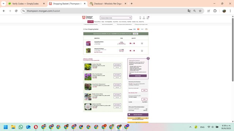Open WhatsApp from the taskbar
This screenshot has width=234, height=131.
pos(21,127)
